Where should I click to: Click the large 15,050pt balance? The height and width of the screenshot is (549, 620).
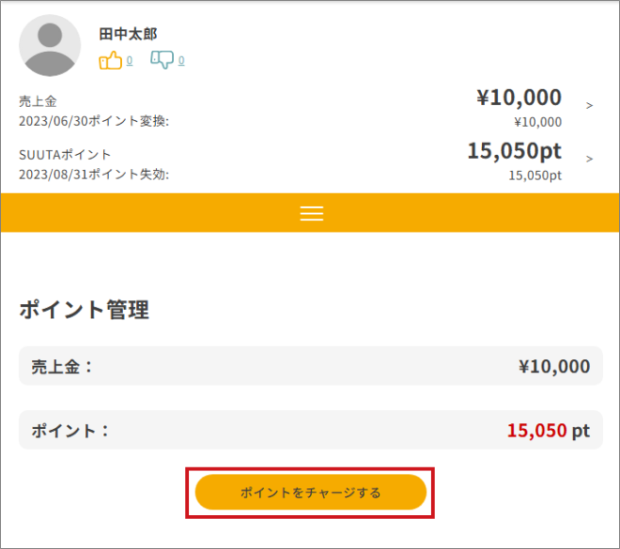(x=515, y=151)
